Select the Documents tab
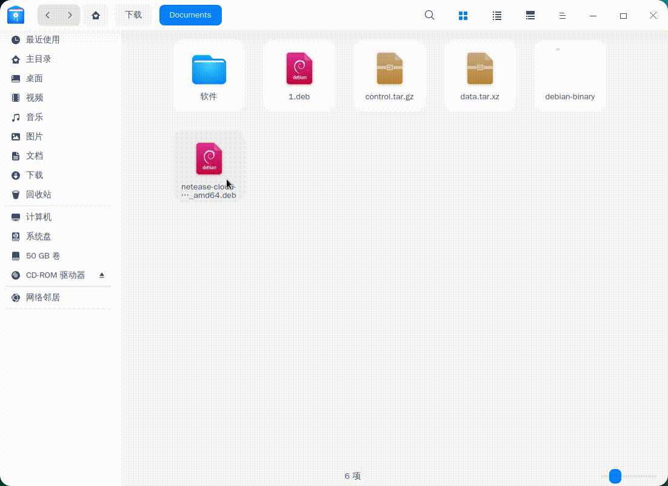This screenshot has width=668, height=486. click(190, 15)
